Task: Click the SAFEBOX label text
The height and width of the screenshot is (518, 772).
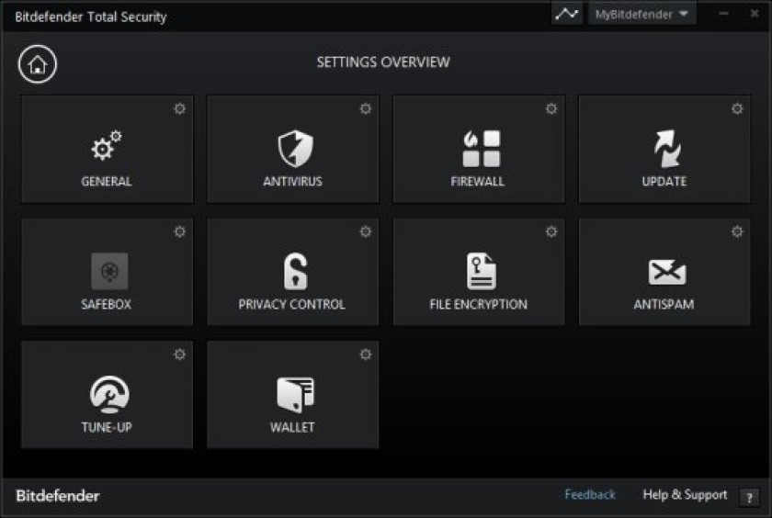Action: click(x=107, y=305)
